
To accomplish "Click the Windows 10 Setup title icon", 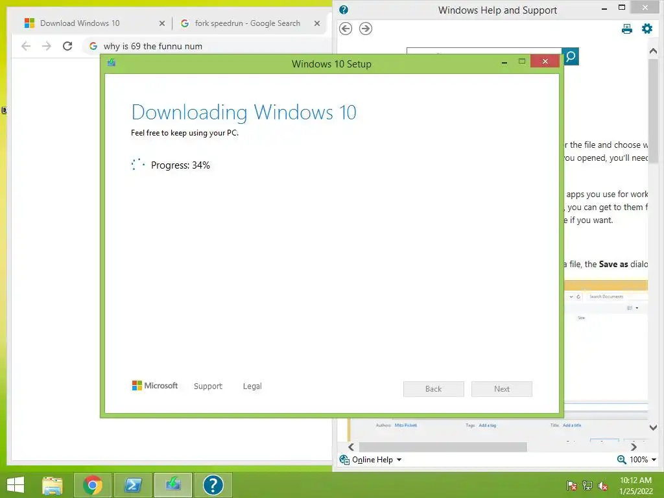I will [112, 63].
